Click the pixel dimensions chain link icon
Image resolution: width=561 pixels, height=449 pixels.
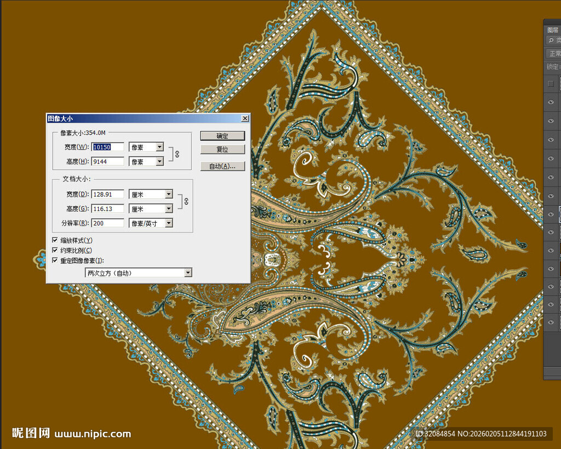pyautogui.click(x=177, y=154)
